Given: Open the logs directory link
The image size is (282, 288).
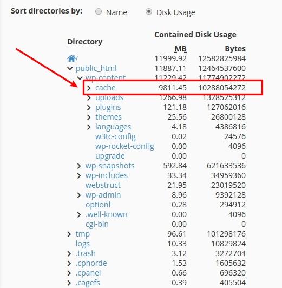Looking at the screenshot, I should click(83, 244).
